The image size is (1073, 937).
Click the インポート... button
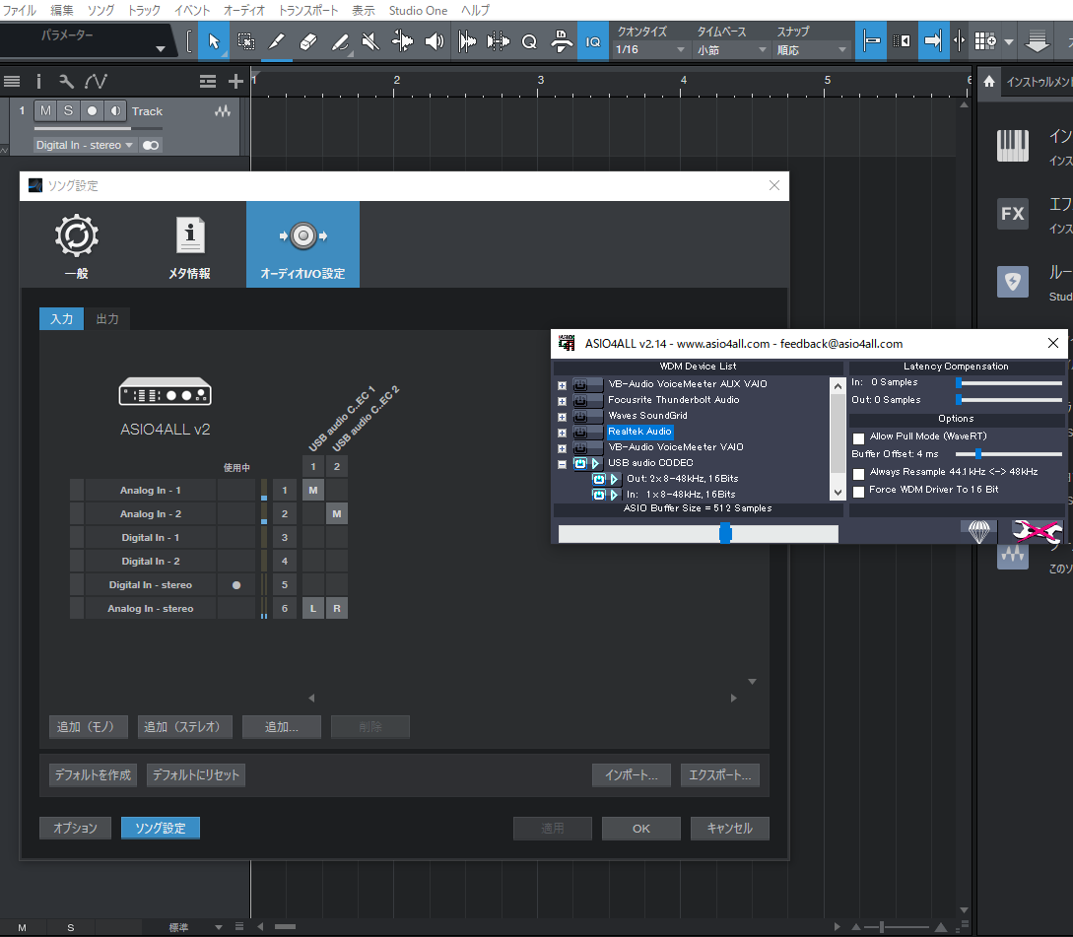click(x=631, y=774)
